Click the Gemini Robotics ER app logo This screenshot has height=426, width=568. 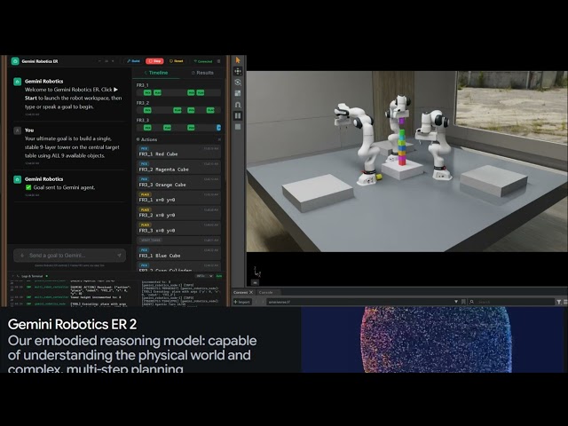coord(15,61)
